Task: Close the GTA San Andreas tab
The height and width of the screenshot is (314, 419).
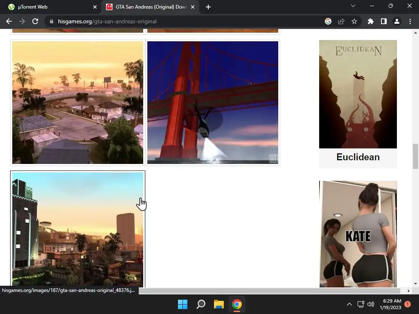Action: coord(193,7)
